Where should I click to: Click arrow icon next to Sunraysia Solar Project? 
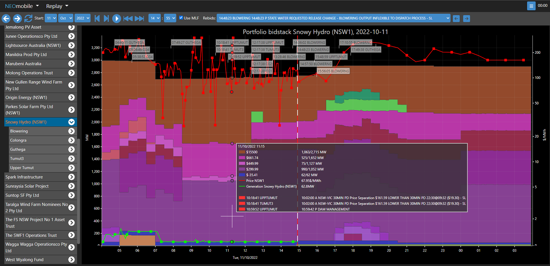71,186
